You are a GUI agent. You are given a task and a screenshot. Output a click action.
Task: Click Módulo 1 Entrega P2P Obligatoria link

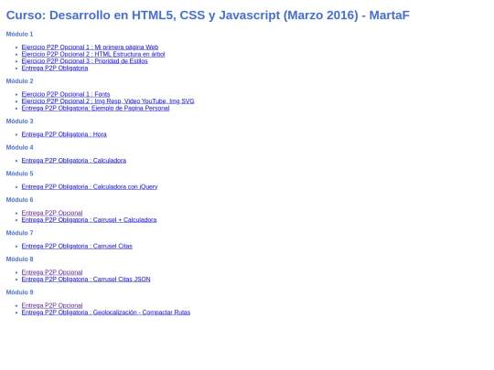coord(55,68)
